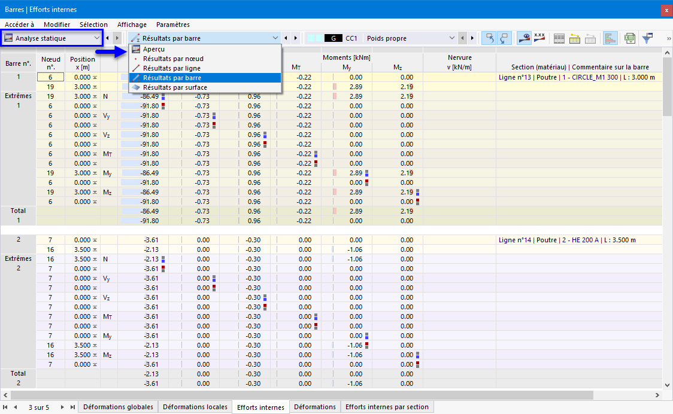Image resolution: width=673 pixels, height=414 pixels.
Task: Click the selection sync arrow-down icon
Action: [x=504, y=38]
